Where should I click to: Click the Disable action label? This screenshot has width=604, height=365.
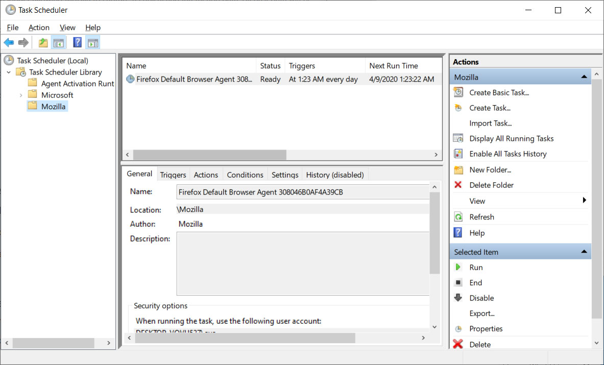click(481, 298)
